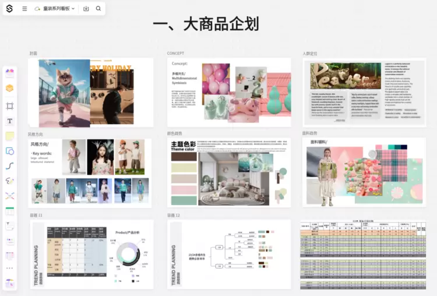Screen dimensions: 437x296
Task: Pick the yellow sticky note tool
Action: [10, 136]
